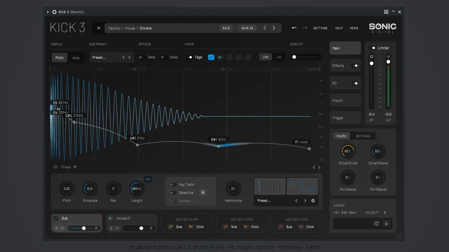This screenshot has height=252, width=449.
Task: Enable the Snap option
Action: click(164, 57)
